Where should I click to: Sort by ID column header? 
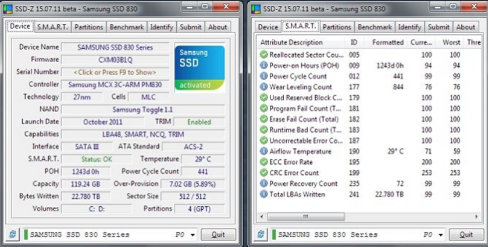click(x=354, y=42)
